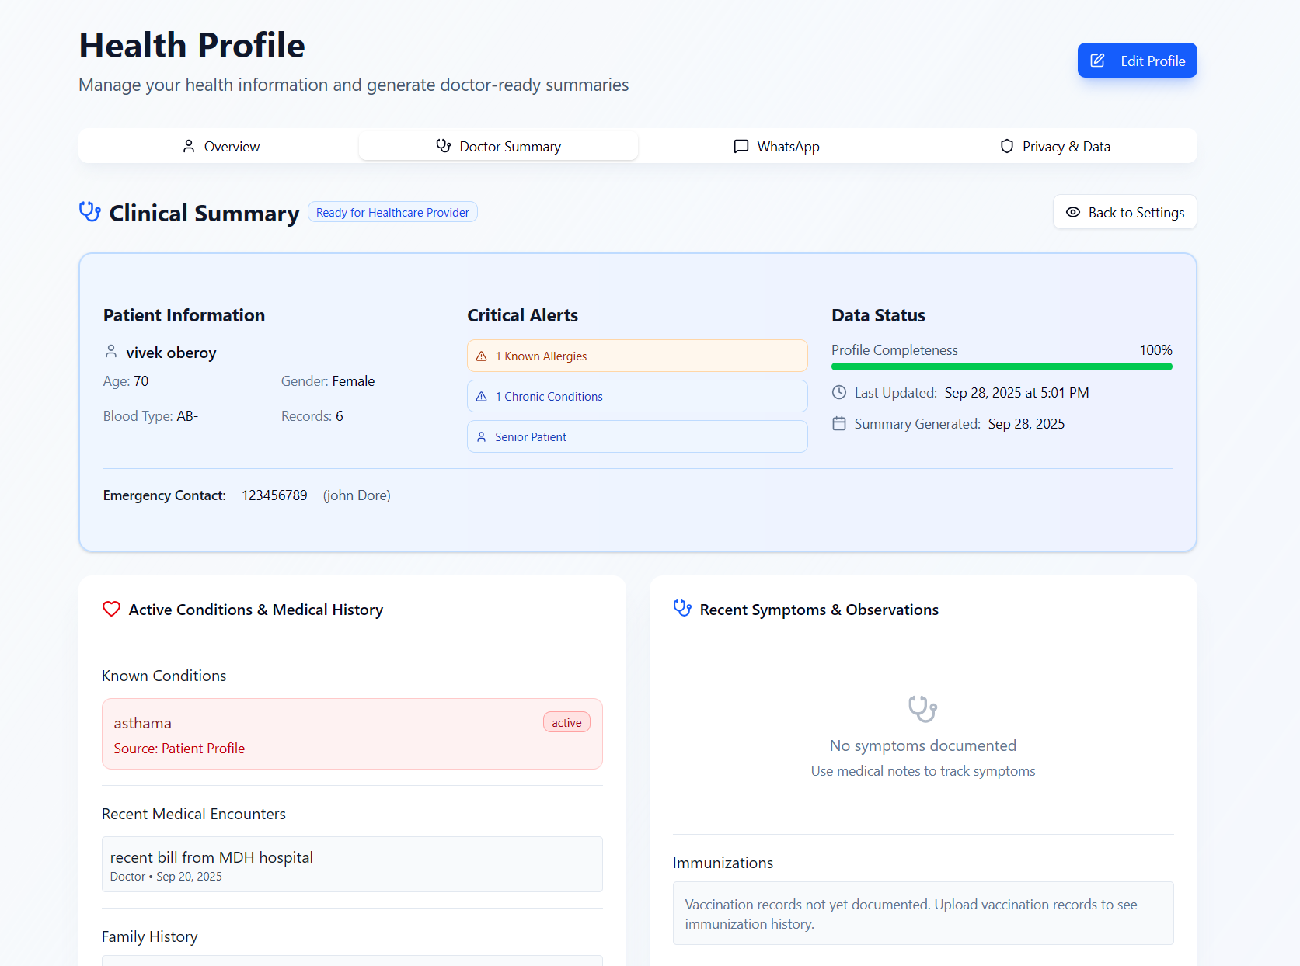Click emergency contact number 123456789

[274, 495]
